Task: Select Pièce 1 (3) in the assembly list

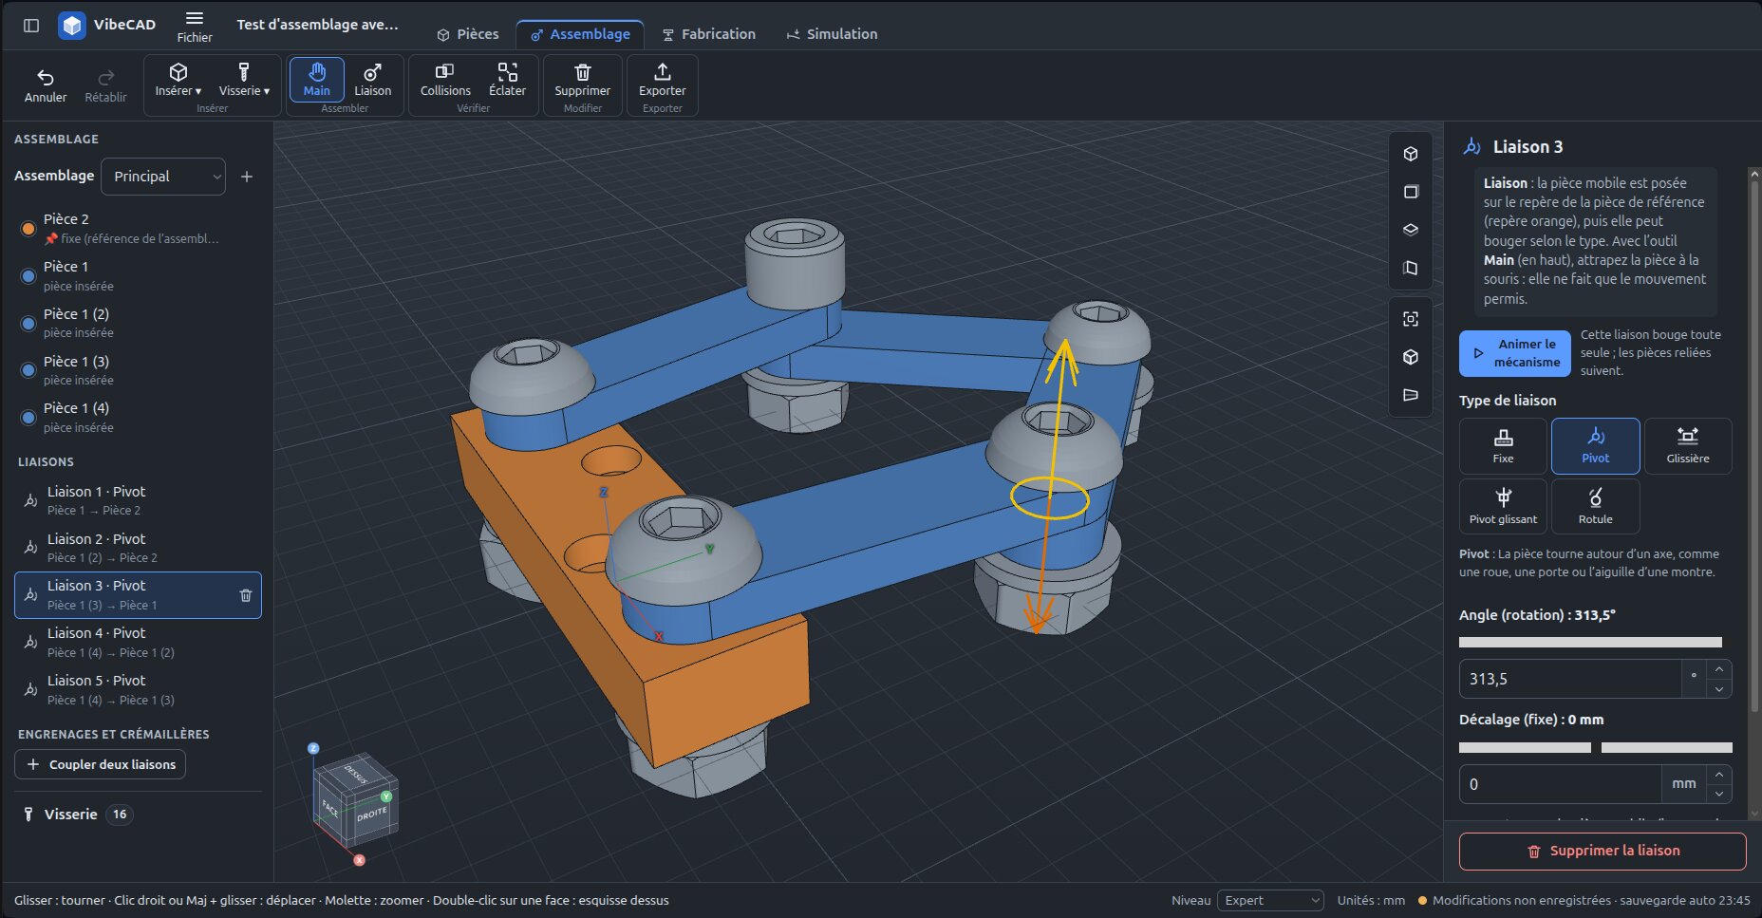Action: pos(138,370)
